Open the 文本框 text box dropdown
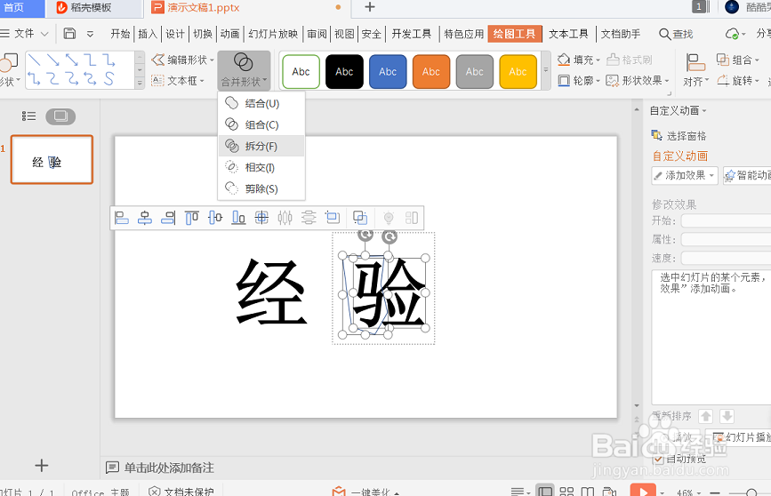771x496 pixels. [x=178, y=81]
